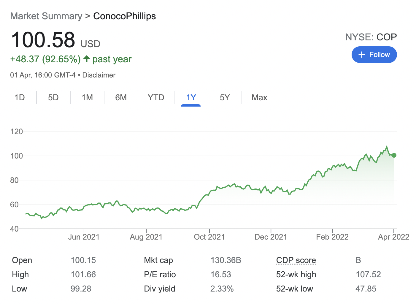Open the Market Summary breadcrumb link
This screenshot has width=416, height=304.
pyautogui.click(x=46, y=16)
